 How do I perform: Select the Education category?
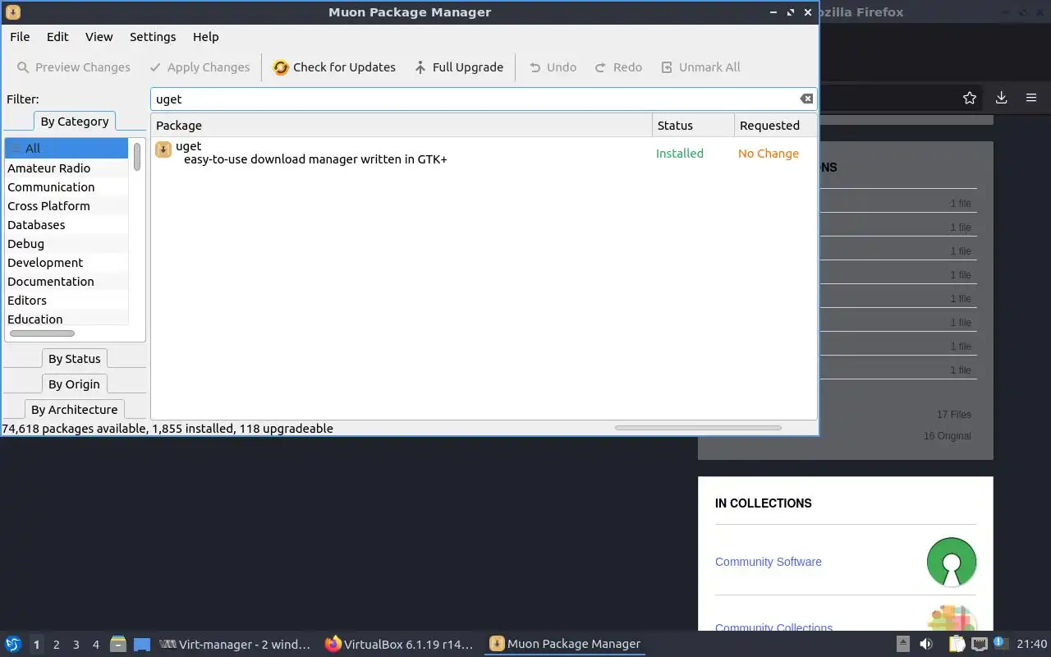click(67, 319)
